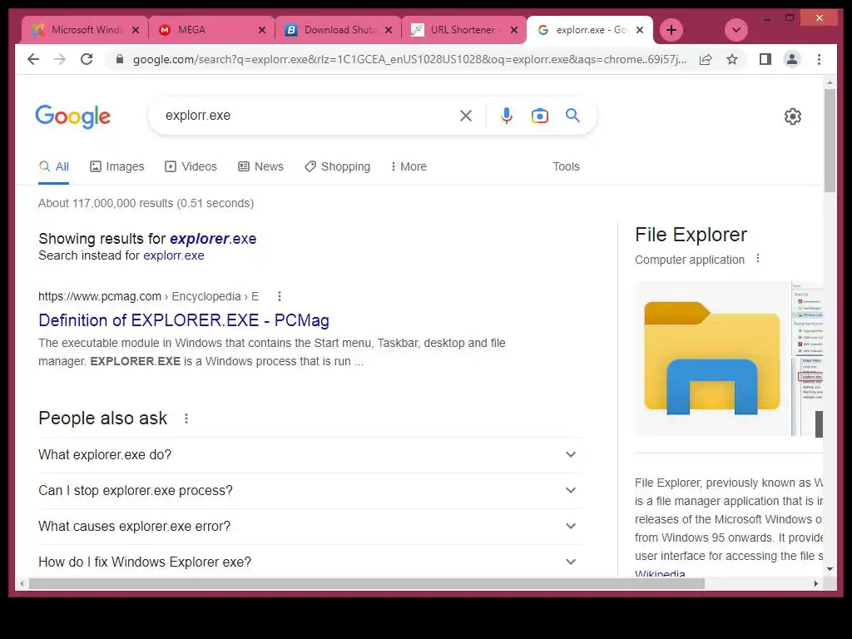Click the forward navigation arrow
The height and width of the screenshot is (639, 852).
click(x=60, y=59)
